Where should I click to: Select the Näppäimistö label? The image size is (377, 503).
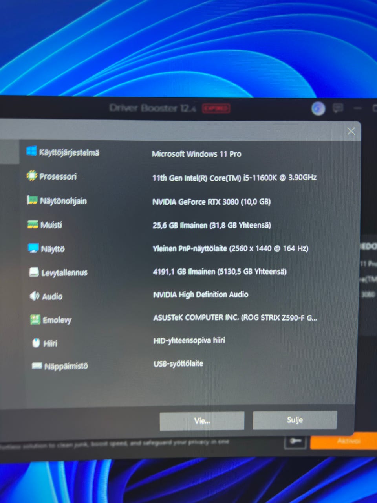tap(66, 366)
